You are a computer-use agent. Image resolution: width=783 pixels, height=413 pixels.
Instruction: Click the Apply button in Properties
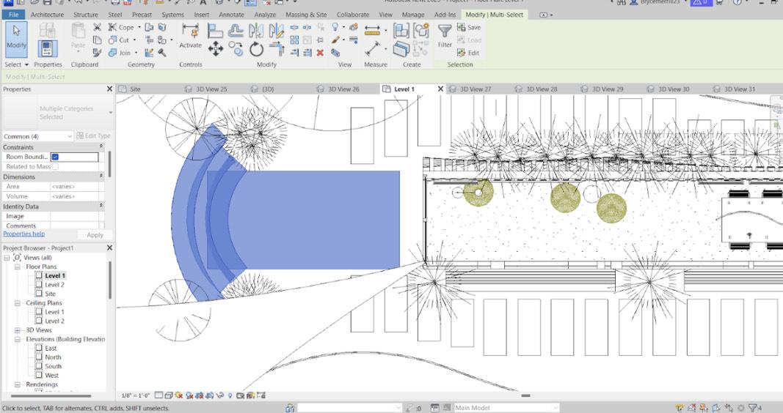pos(95,234)
